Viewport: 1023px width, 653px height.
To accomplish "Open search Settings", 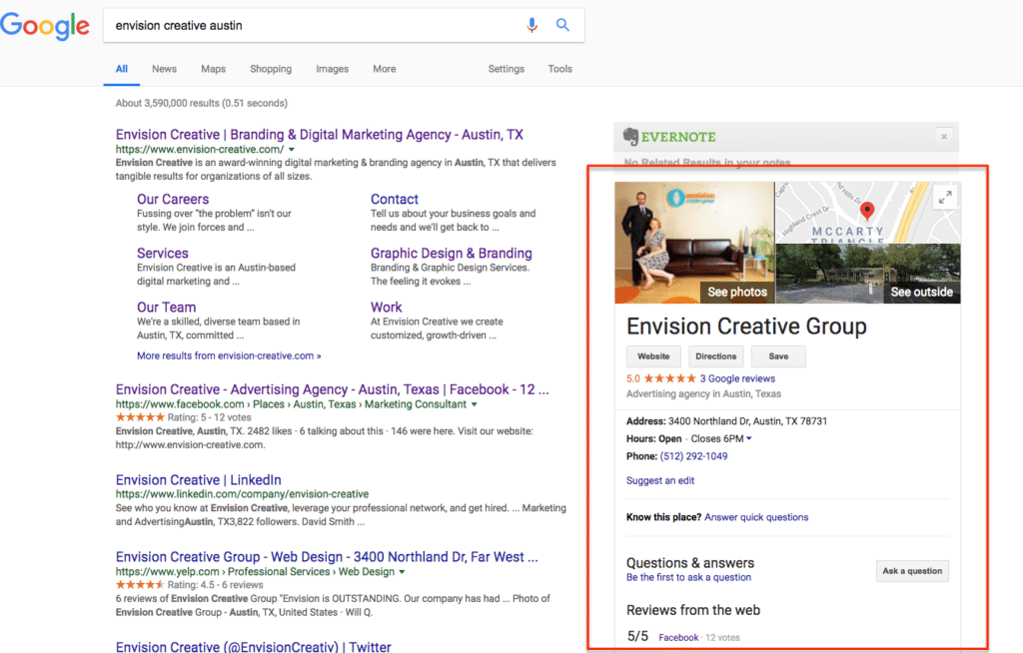I will point(507,69).
